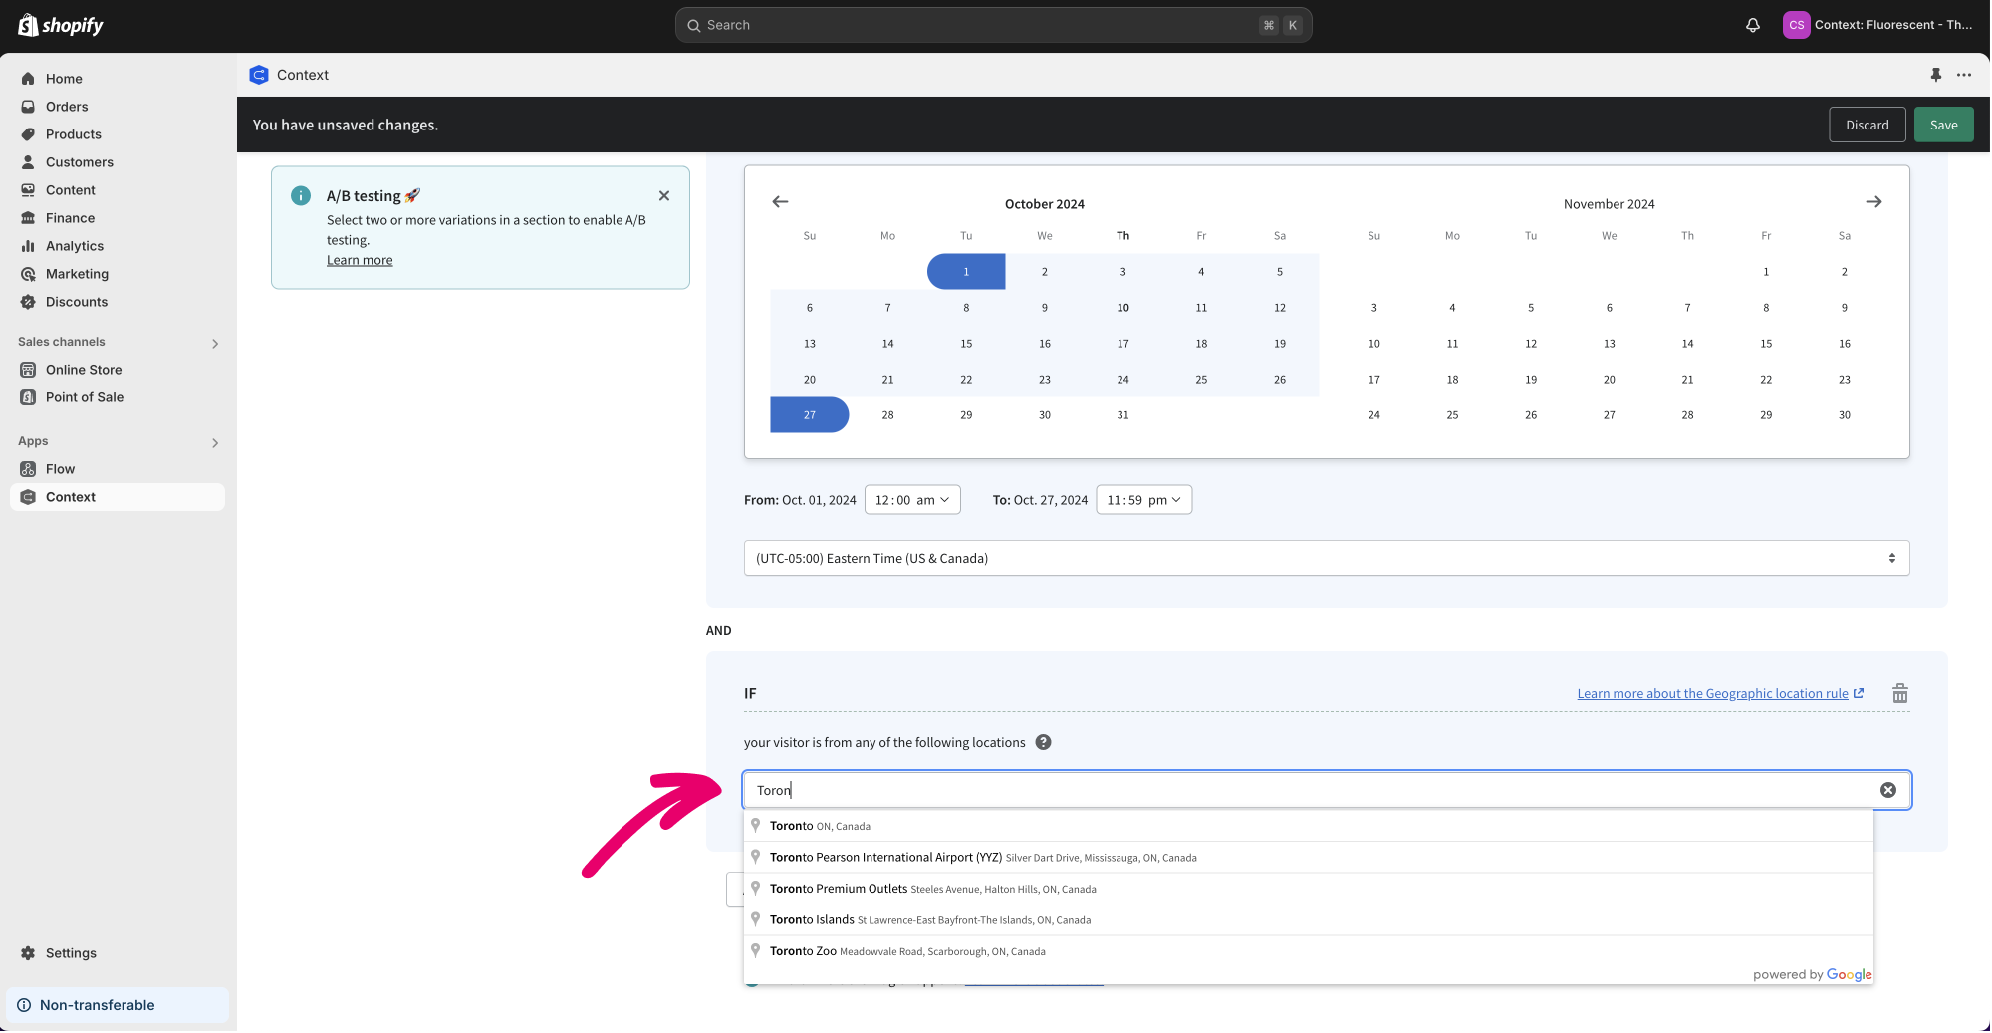Go to Online Store channel
This screenshot has height=1033, width=1992.
pos(84,370)
